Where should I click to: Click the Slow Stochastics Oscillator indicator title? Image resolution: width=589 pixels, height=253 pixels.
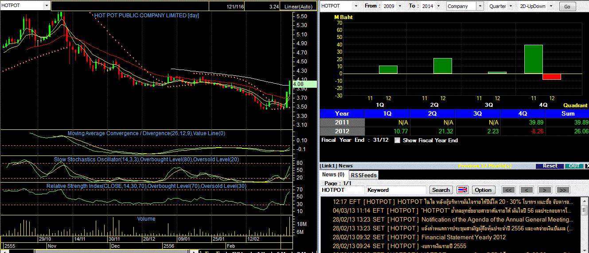[146, 159]
